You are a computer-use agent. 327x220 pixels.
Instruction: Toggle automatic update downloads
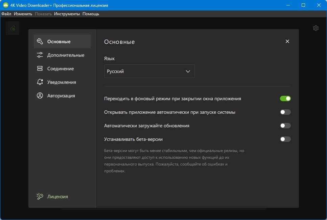tap(285, 126)
